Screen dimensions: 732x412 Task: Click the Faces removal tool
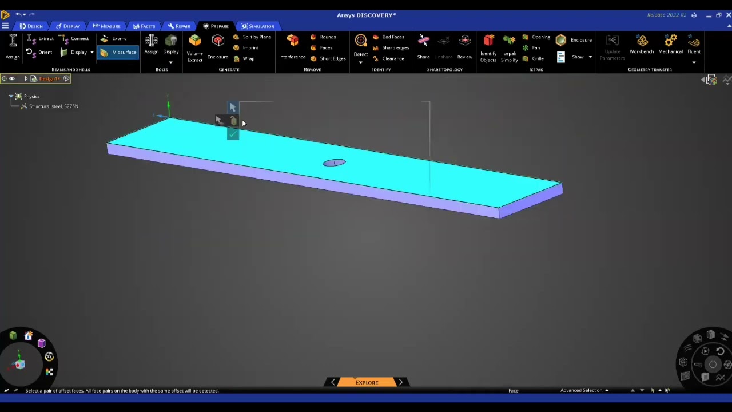[x=321, y=48]
